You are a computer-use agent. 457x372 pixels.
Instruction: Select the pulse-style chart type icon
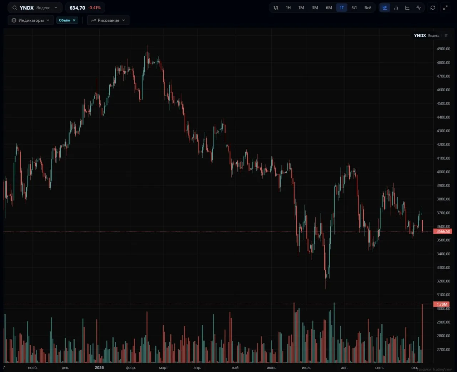pyautogui.click(x=418, y=7)
